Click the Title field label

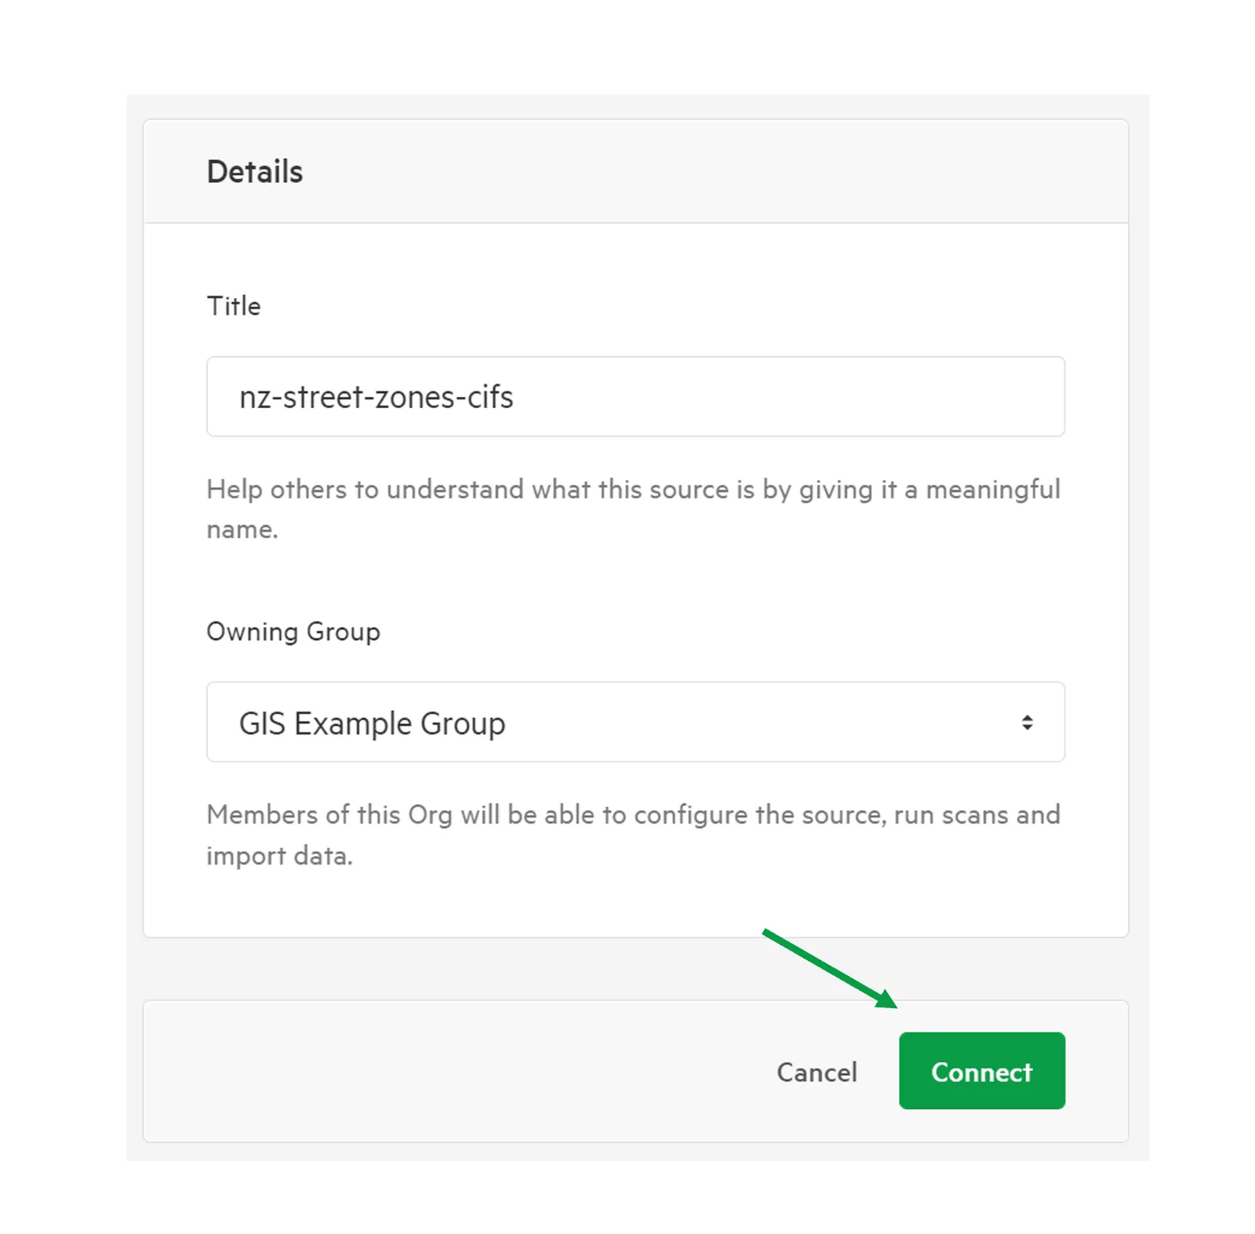point(234,306)
